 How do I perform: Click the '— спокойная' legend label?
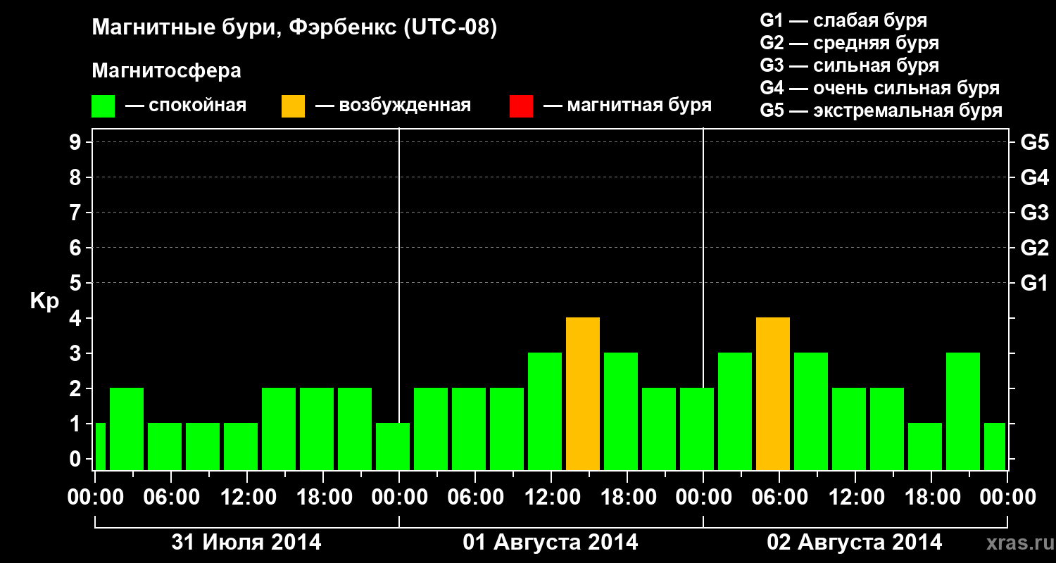click(x=186, y=106)
